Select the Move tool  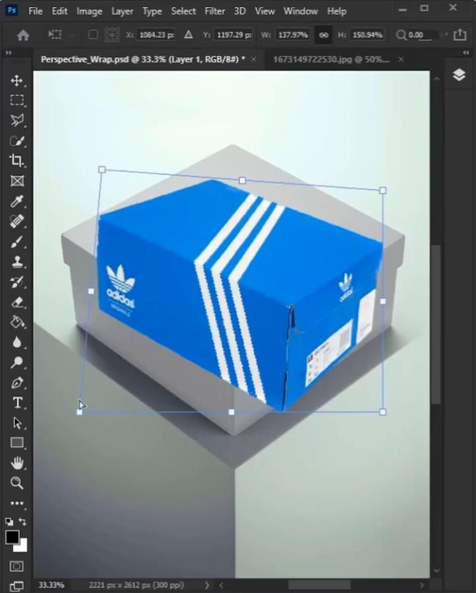[16, 80]
